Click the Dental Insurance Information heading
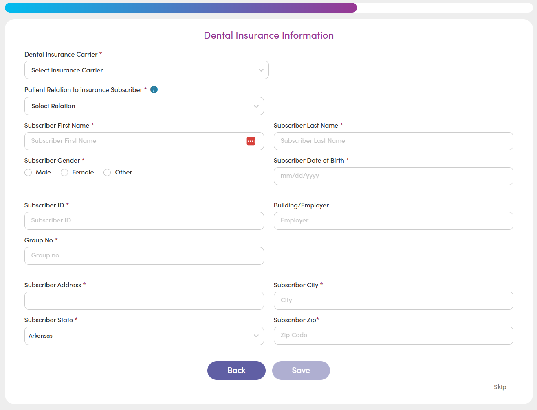The image size is (537, 410). tap(269, 35)
